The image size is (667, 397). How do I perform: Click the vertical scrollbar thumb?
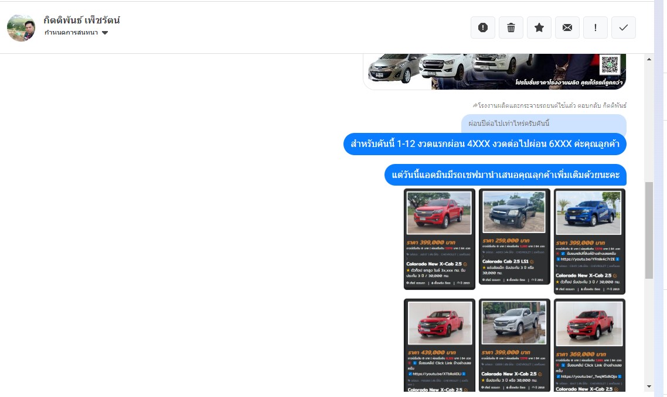(x=649, y=230)
